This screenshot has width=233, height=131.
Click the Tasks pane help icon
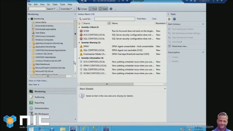click(174, 19)
